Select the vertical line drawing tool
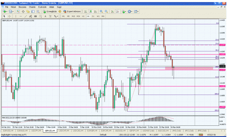The width and height of the screenshot is (227, 137). pyautogui.click(x=16, y=16)
